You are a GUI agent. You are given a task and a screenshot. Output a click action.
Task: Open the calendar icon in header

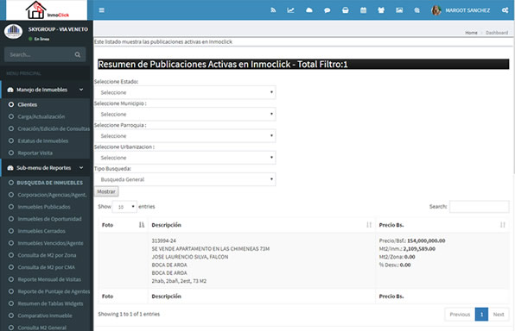(x=363, y=10)
